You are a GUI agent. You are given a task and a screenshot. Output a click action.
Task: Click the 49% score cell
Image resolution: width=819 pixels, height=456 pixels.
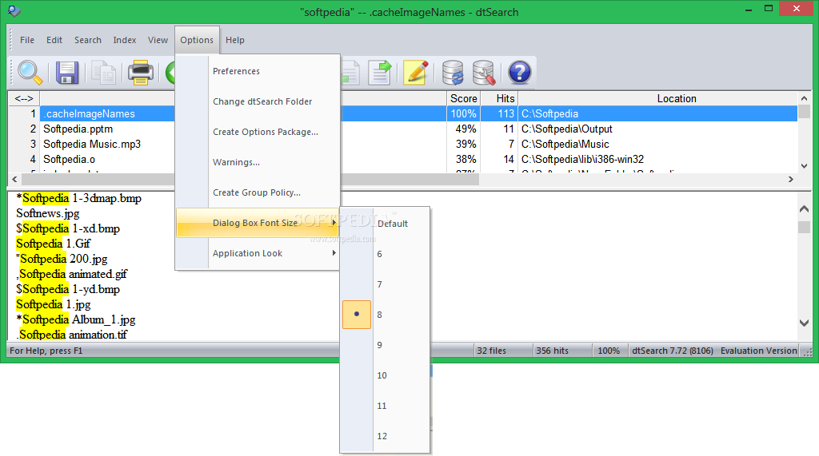[x=465, y=129]
